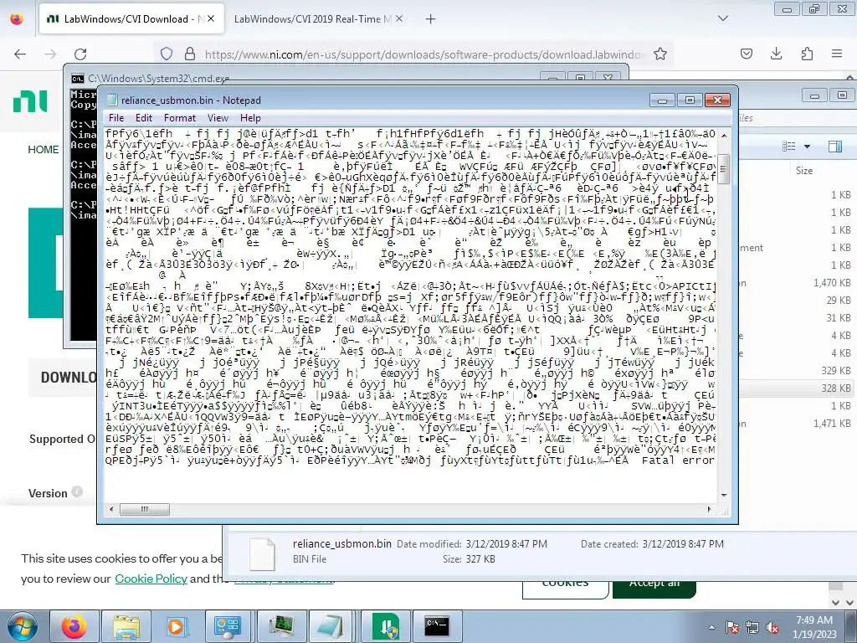857x643 pixels.
Task: Click Notepad horizontal scrollbar left arrow
Action: (111, 510)
